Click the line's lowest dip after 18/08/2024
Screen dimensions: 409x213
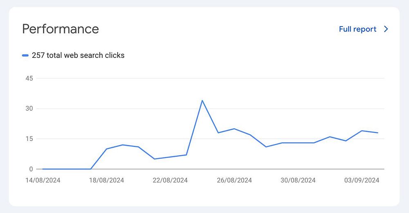pyautogui.click(x=154, y=159)
